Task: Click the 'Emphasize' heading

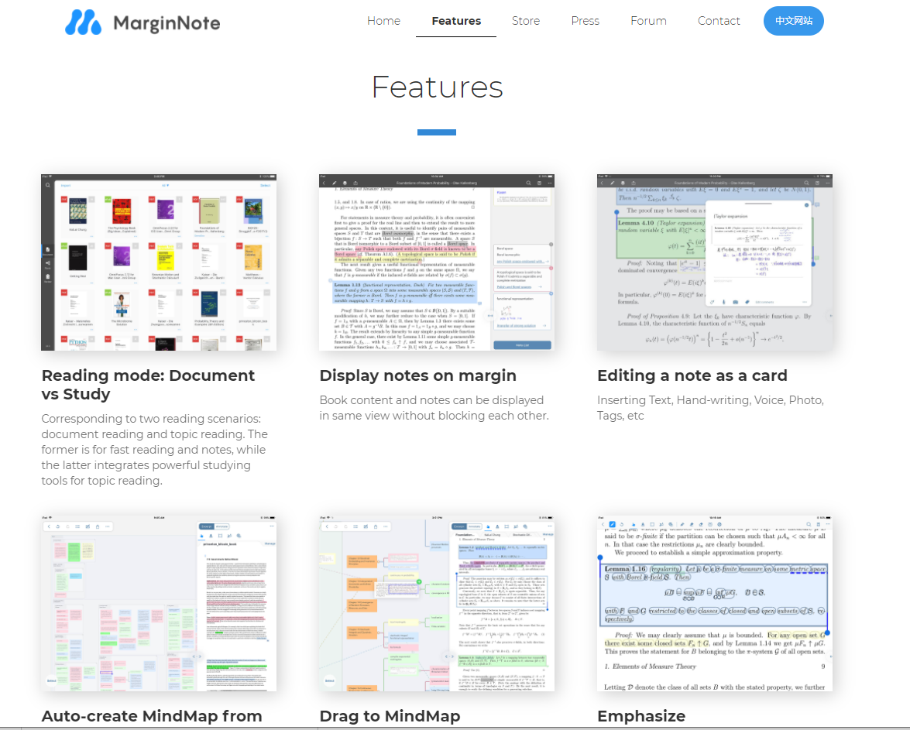Action: coord(641,716)
